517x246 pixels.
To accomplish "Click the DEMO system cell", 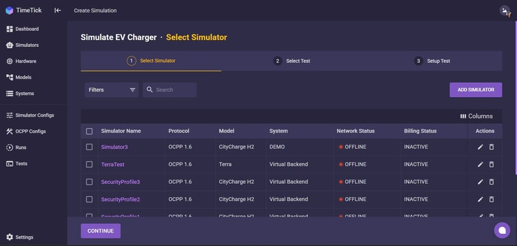I will [x=277, y=147].
